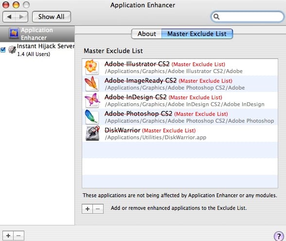Remove a module with the sidebar minus button

pos(18,236)
